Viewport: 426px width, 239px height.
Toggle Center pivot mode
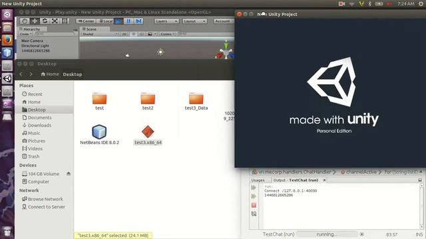pos(86,21)
